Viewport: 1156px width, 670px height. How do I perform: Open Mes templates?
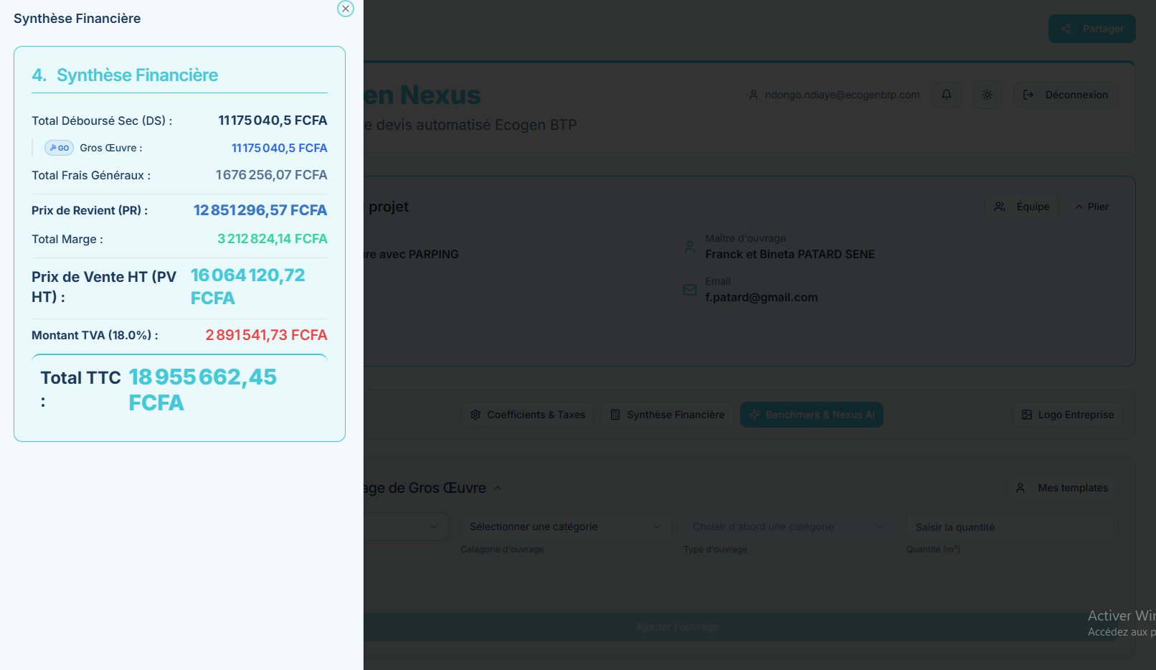tap(1062, 488)
